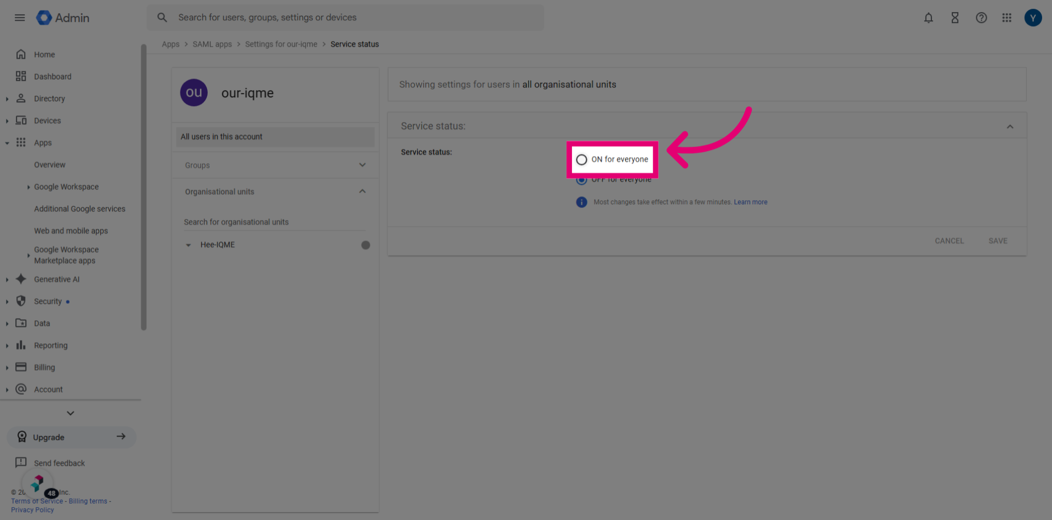The image size is (1052, 520).
Task: Open Additional Google services
Action: [79, 209]
